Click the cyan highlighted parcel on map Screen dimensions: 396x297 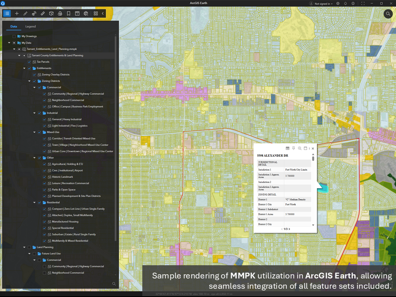click(323, 188)
